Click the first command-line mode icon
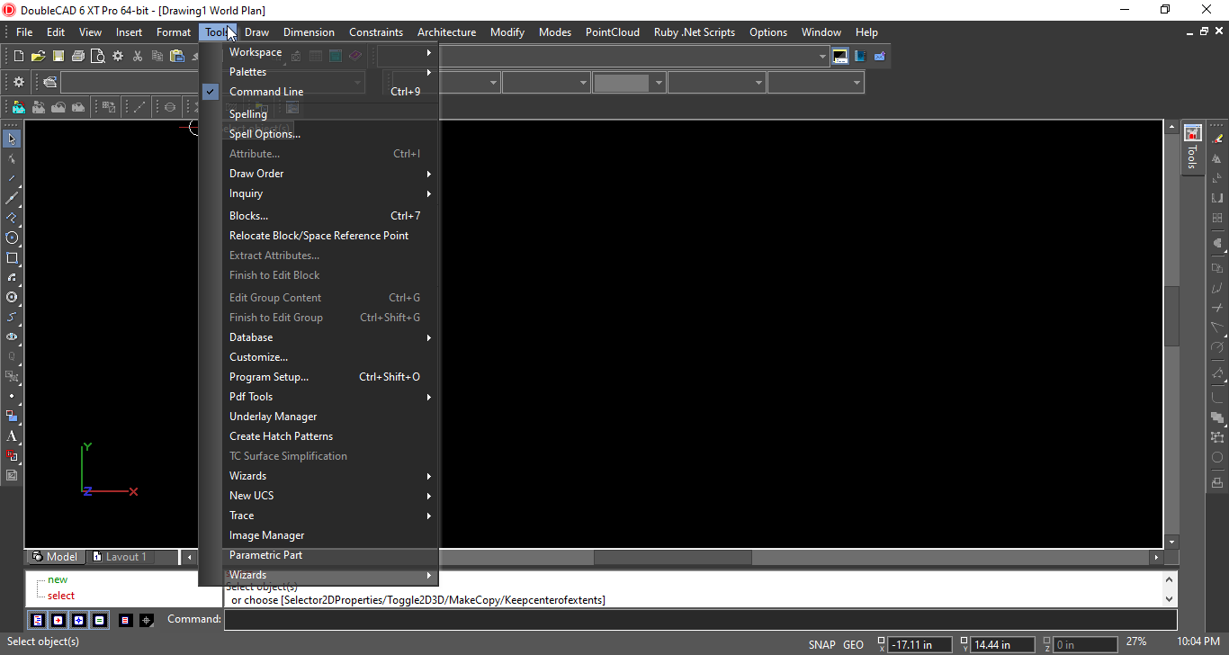Image resolution: width=1229 pixels, height=655 pixels. pyautogui.click(x=37, y=620)
